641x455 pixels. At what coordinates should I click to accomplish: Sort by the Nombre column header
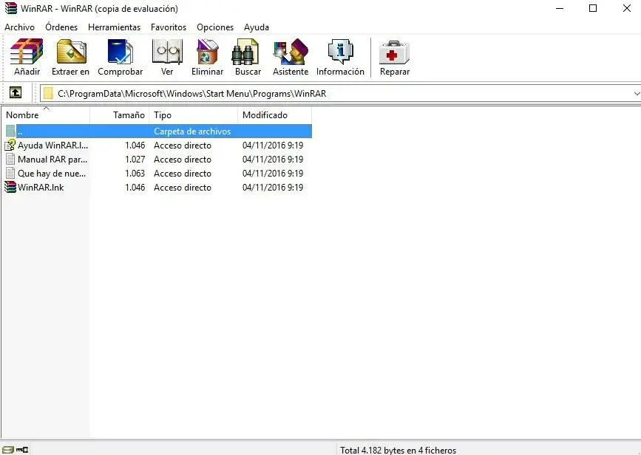click(45, 114)
